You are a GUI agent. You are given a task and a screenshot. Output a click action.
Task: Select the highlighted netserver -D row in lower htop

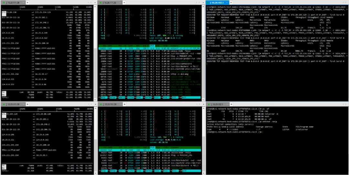150,150
